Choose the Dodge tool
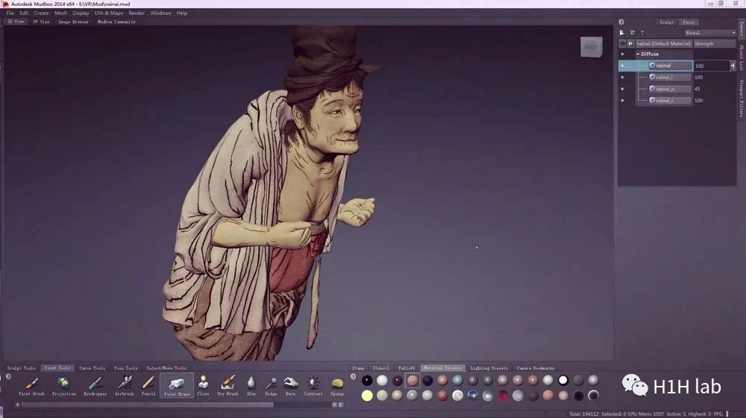This screenshot has height=418, width=746. click(x=271, y=384)
